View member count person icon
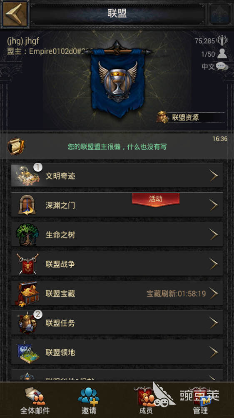 pyautogui.click(x=222, y=53)
